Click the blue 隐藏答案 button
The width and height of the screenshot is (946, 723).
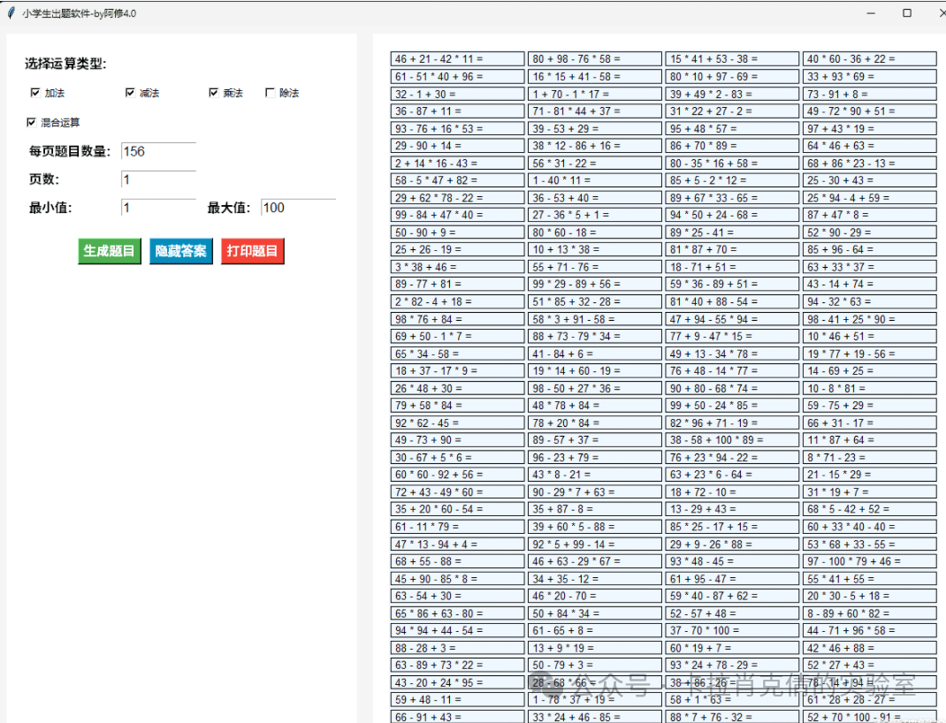pyautogui.click(x=180, y=251)
